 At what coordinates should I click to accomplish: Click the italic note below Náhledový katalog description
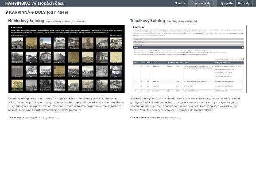[x=34, y=117]
